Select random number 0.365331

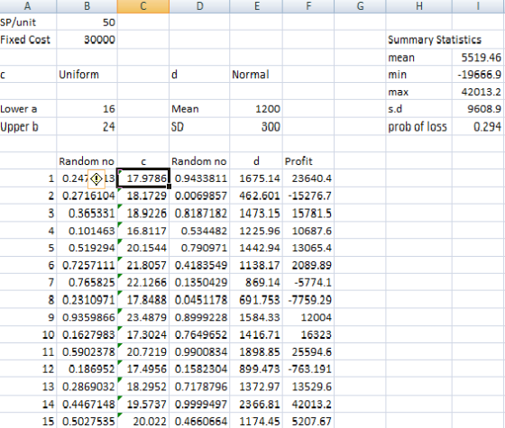pos(87,213)
